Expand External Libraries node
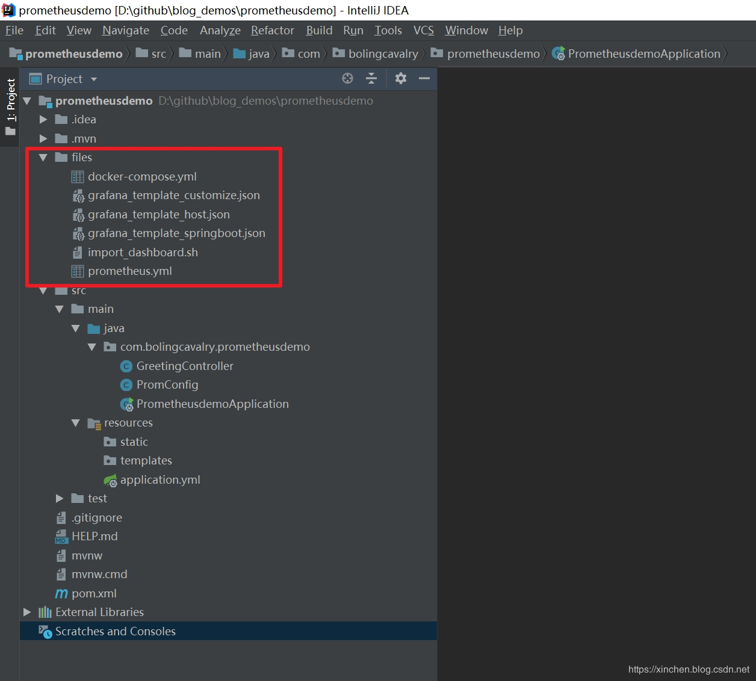Screen dimensions: 756x681 (27, 612)
